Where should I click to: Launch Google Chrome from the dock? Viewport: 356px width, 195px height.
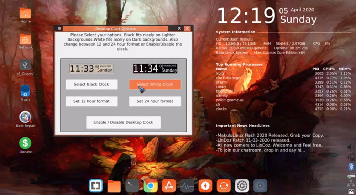[x=150, y=186]
